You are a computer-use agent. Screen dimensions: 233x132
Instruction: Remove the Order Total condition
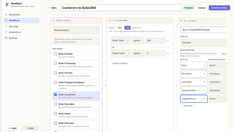click(x=168, y=41)
